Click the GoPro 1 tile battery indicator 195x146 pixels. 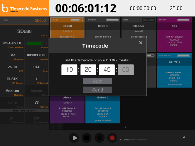click(184, 55)
